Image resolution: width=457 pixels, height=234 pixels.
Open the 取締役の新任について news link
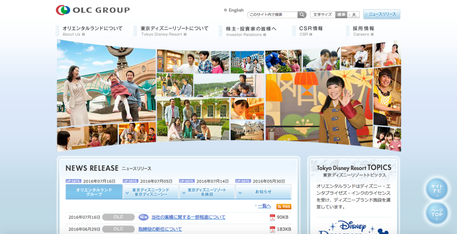click(160, 229)
